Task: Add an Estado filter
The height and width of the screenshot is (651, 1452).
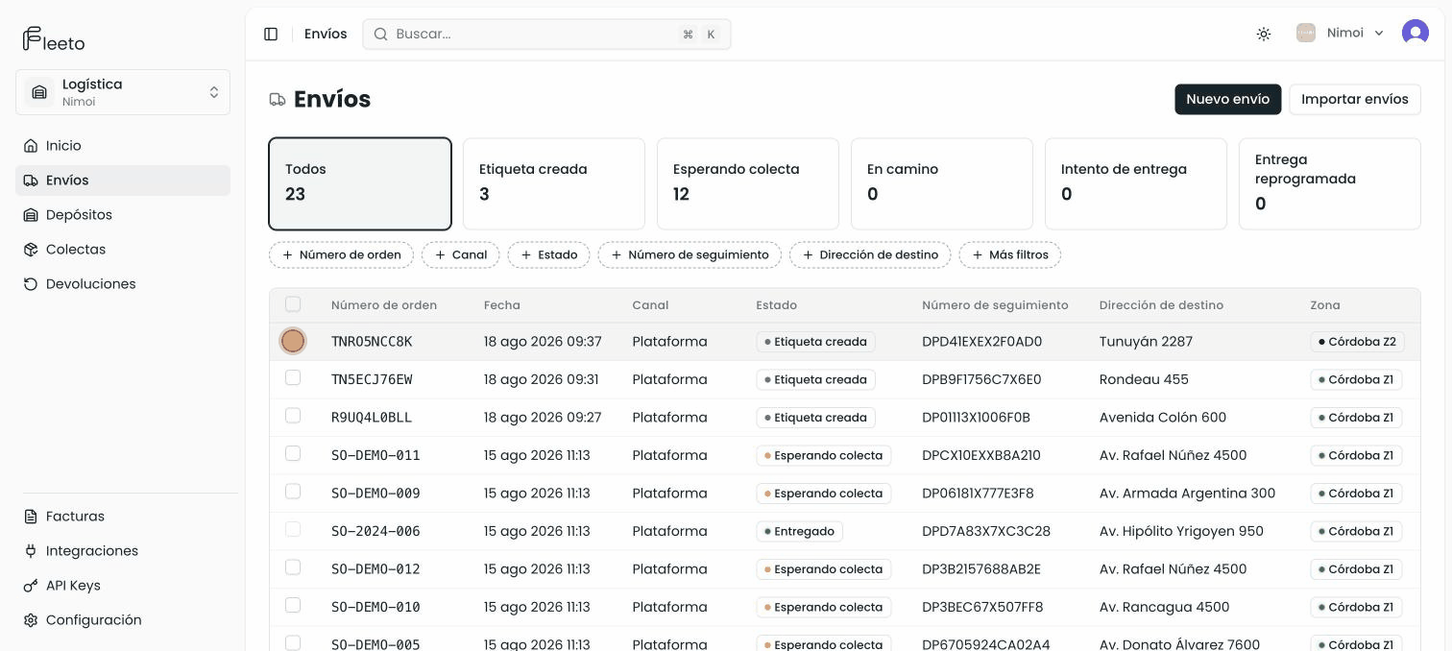Action: pyautogui.click(x=549, y=255)
